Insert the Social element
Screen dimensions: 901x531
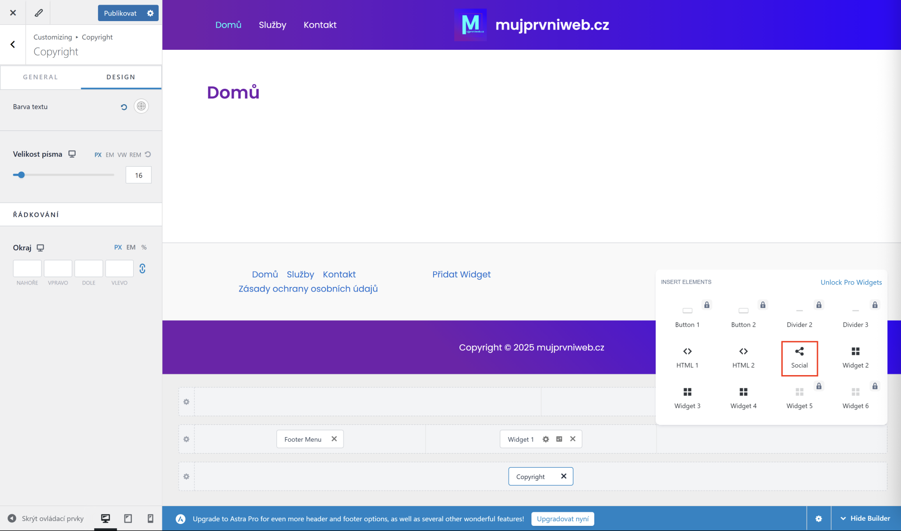(799, 358)
